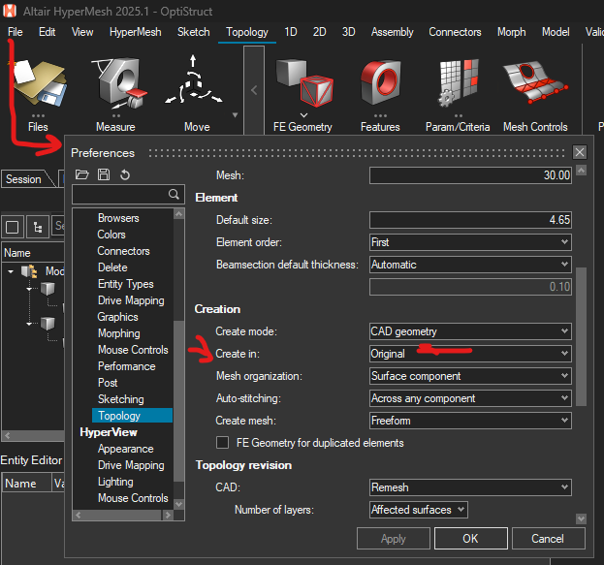This screenshot has height=565, width=604.
Task: Open the Create mesh dropdown
Action: (470, 421)
